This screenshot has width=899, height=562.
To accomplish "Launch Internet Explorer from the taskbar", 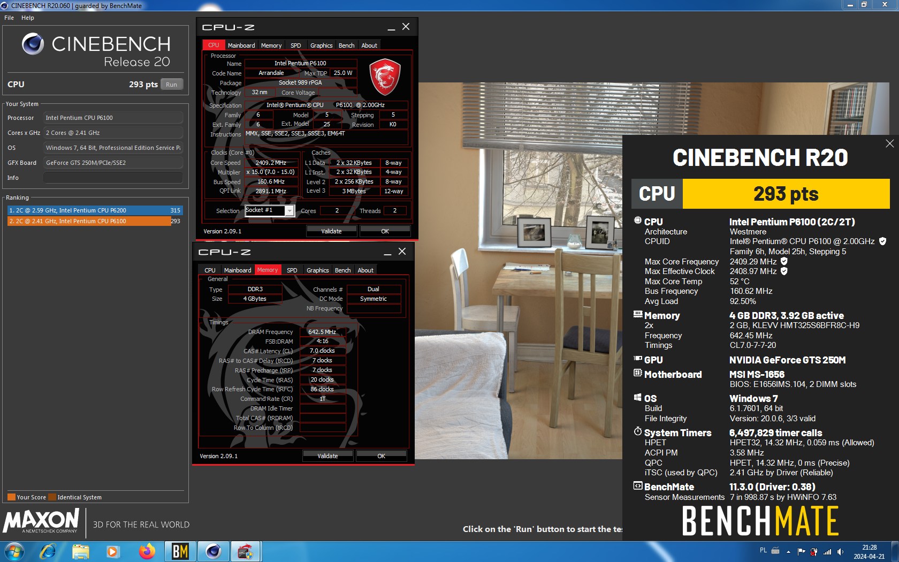I will 48,551.
